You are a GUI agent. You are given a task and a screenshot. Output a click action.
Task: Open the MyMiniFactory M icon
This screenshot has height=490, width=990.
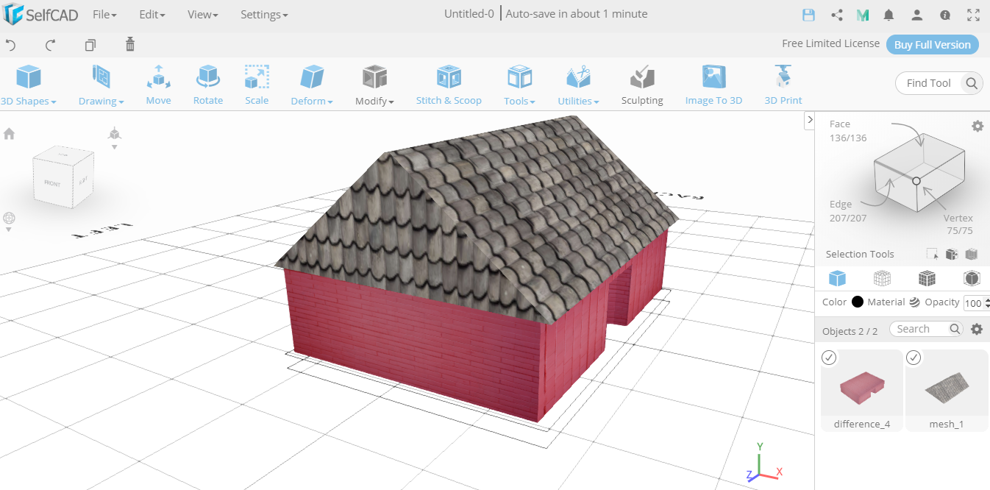pos(863,15)
